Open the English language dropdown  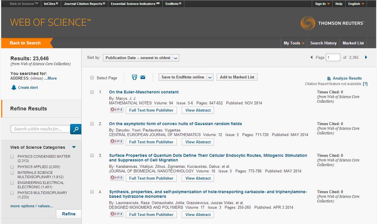point(356,4)
